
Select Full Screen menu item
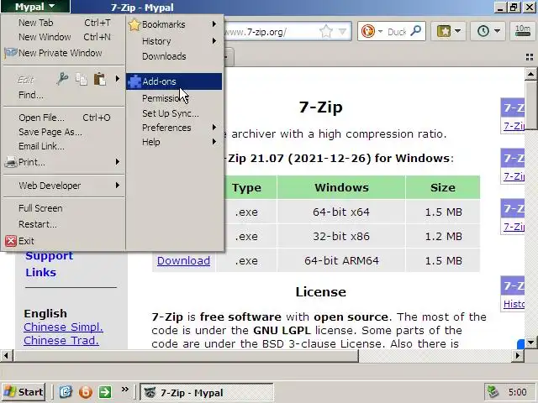click(x=64, y=208)
